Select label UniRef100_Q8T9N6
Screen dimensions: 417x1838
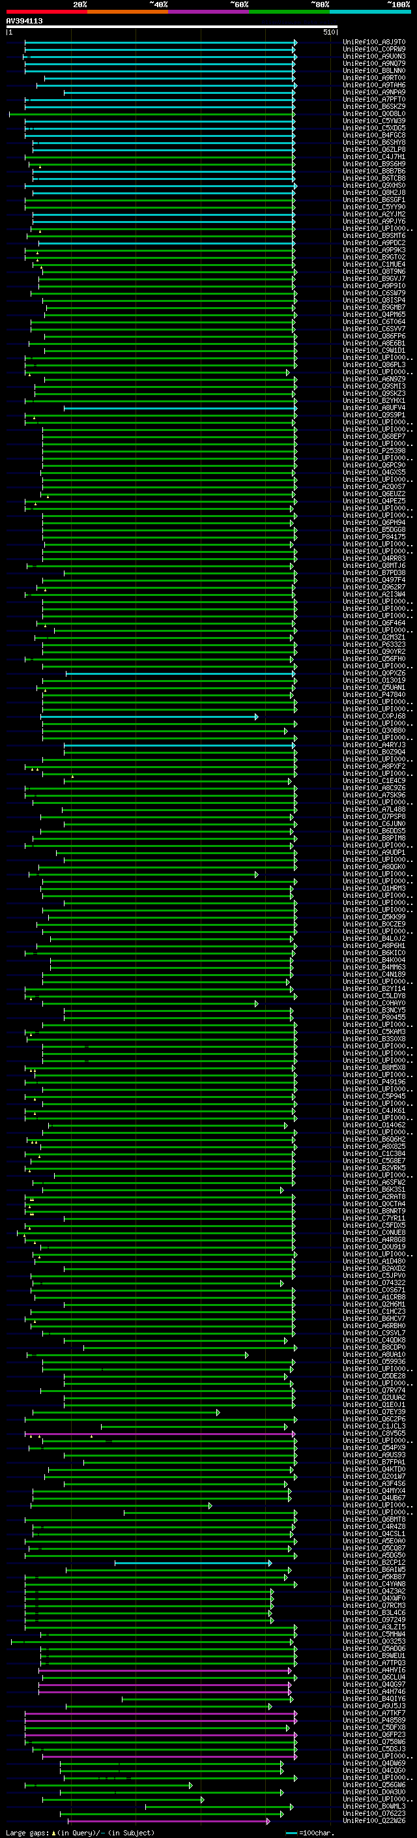374,272
